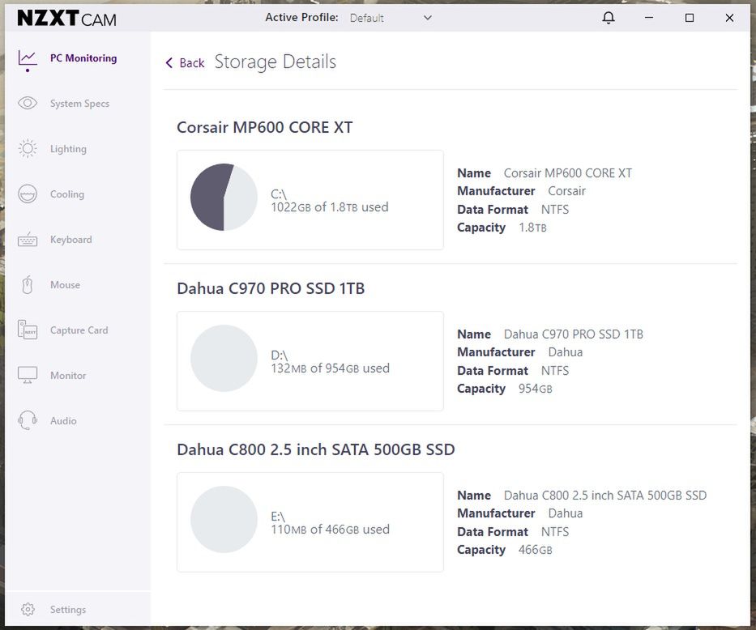Click Dahua C800 2.5 inch SATA heading
Screen dimensions: 756x630
tap(316, 449)
